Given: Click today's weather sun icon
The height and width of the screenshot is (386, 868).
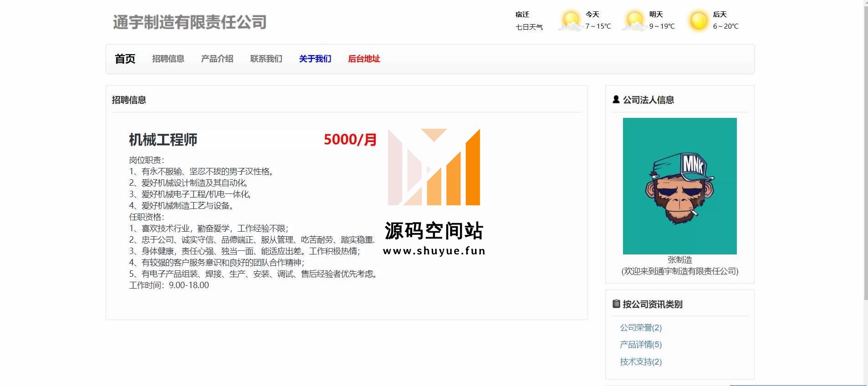Looking at the screenshot, I should click(x=571, y=20).
